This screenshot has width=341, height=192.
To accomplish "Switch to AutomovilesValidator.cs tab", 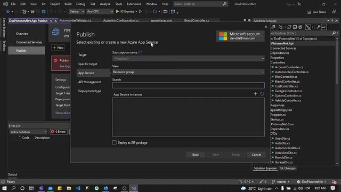I will [75, 20].
